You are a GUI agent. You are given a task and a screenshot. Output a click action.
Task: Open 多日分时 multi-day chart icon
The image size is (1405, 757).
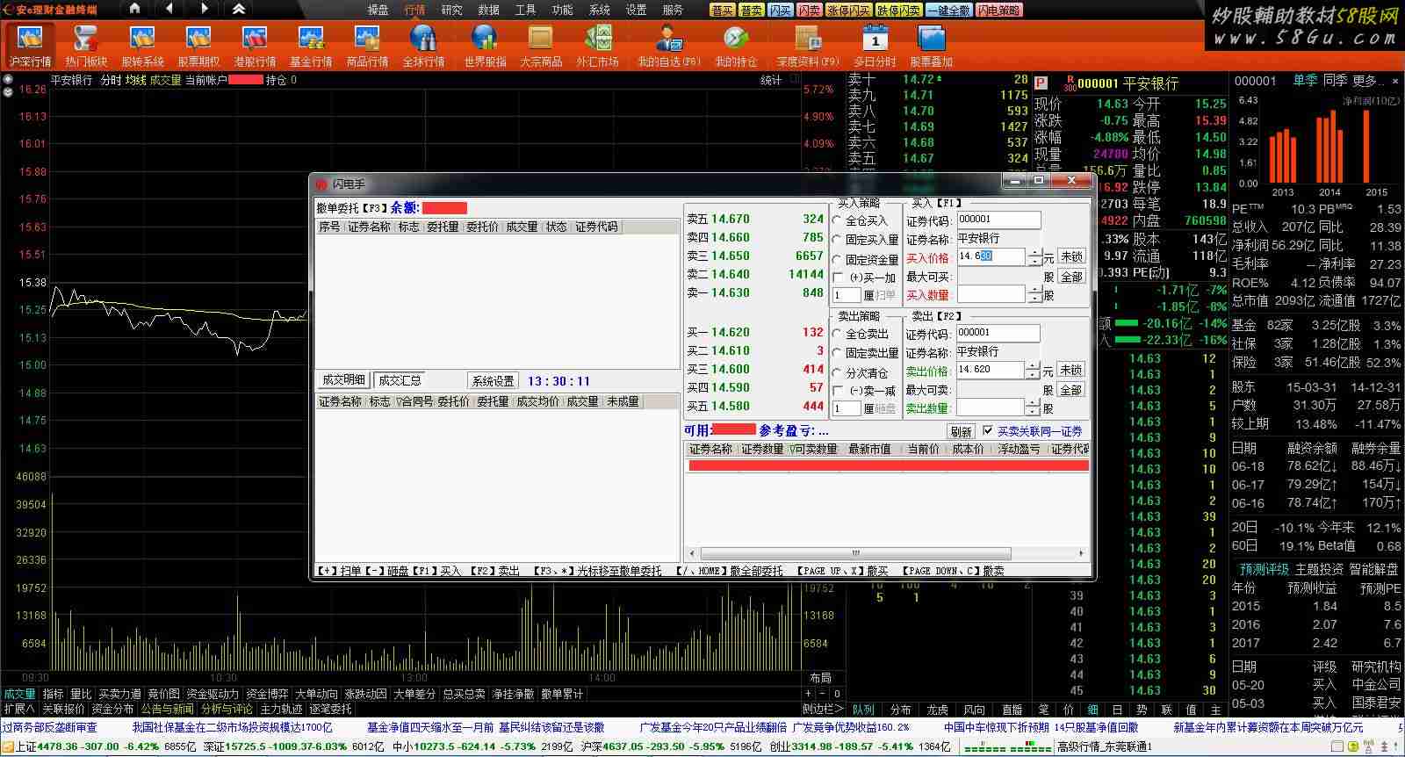875,46
